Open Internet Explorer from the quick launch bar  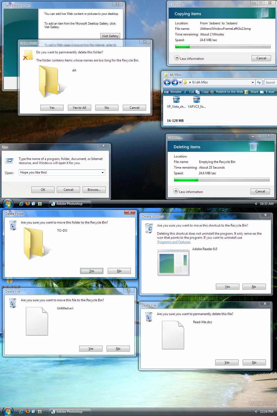point(21,411)
